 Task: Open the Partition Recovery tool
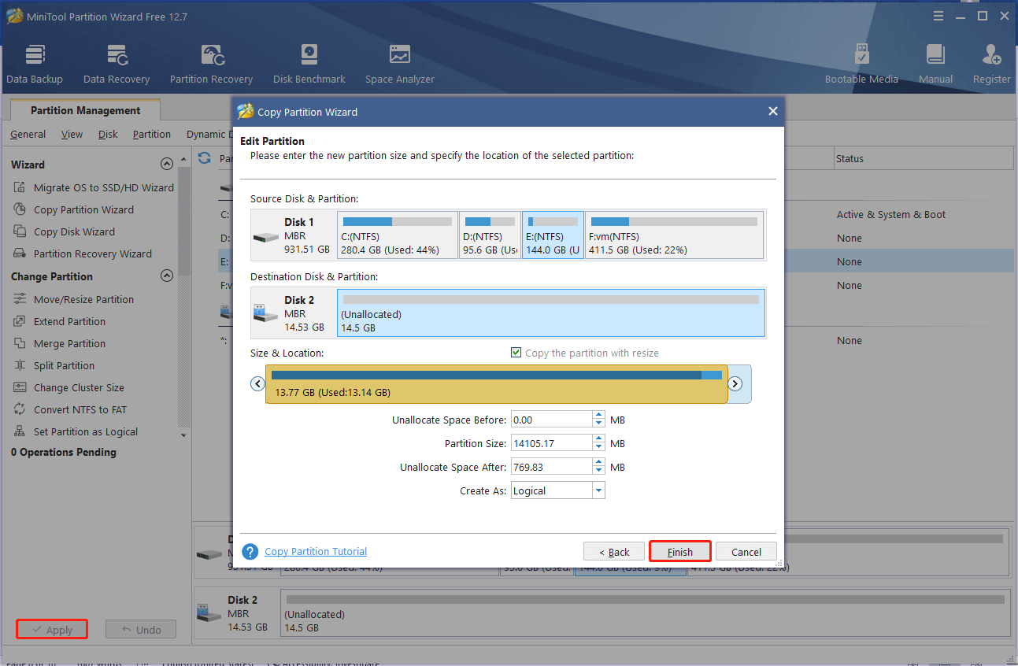coord(211,65)
